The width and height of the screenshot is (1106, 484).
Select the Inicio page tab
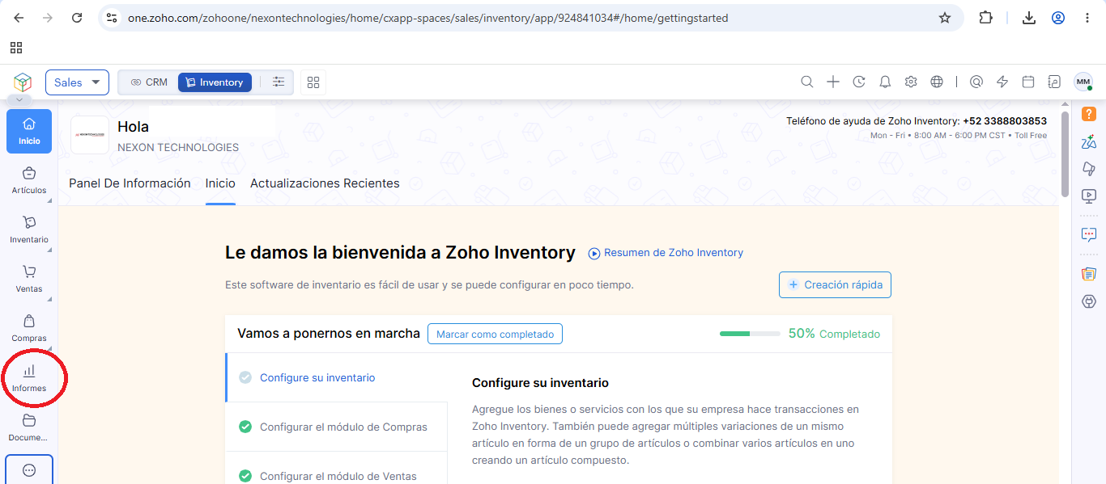[220, 183]
